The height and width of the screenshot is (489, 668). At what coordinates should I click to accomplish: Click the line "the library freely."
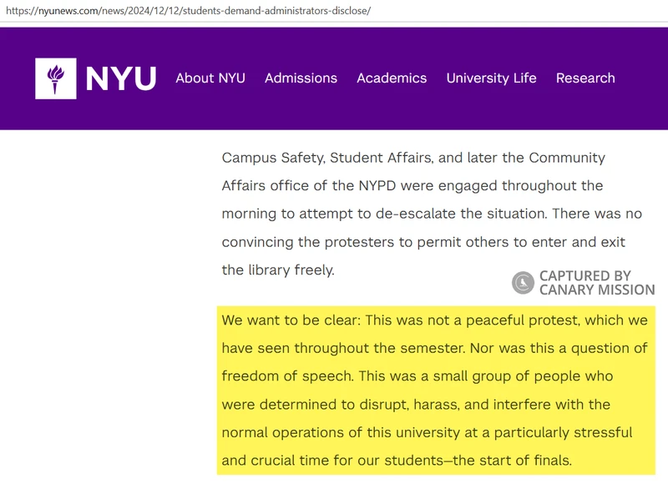pyautogui.click(x=278, y=270)
